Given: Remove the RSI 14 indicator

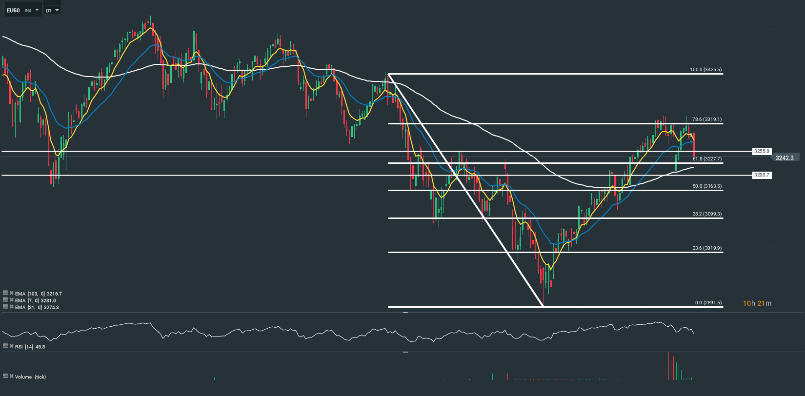Looking at the screenshot, I should [x=11, y=346].
